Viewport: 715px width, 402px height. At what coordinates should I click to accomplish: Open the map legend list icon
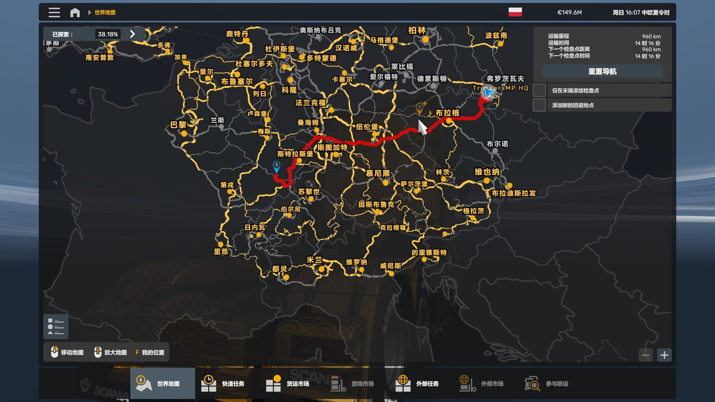(x=56, y=326)
